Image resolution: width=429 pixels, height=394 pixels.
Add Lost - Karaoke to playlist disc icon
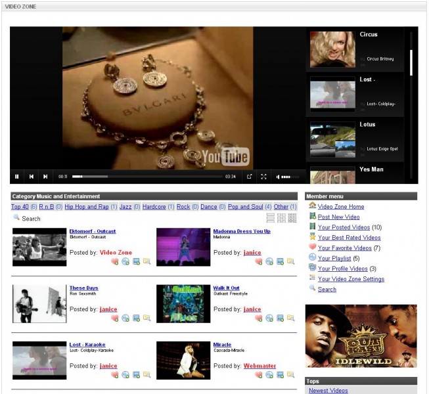click(x=125, y=374)
